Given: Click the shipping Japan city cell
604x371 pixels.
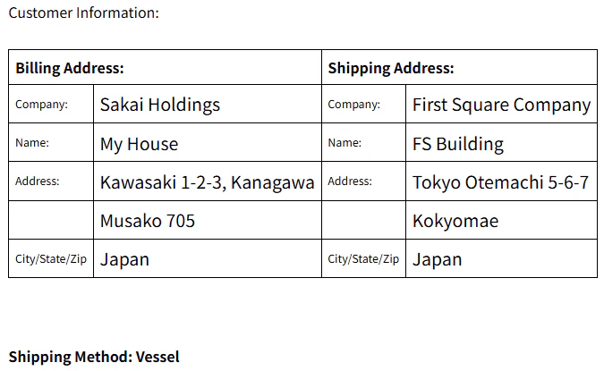Looking at the screenshot, I should (501, 258).
